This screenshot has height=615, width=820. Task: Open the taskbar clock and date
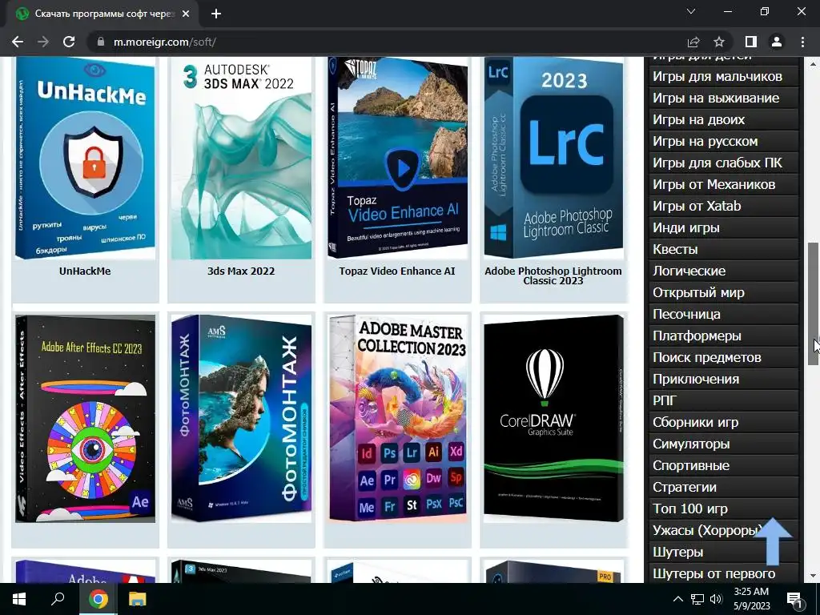751,599
